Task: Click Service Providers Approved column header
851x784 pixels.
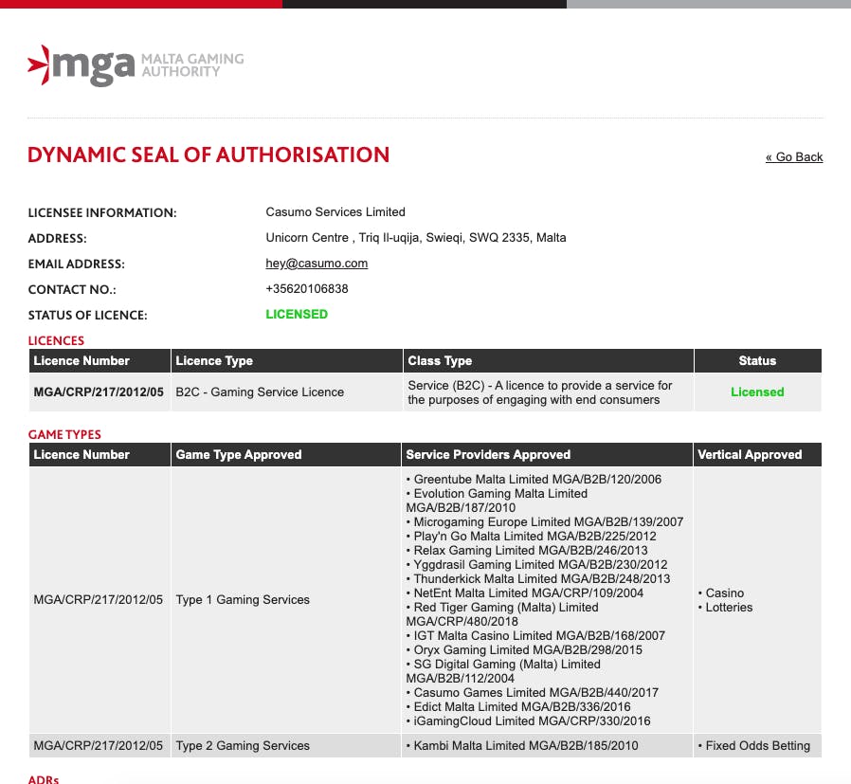Action: (547, 455)
